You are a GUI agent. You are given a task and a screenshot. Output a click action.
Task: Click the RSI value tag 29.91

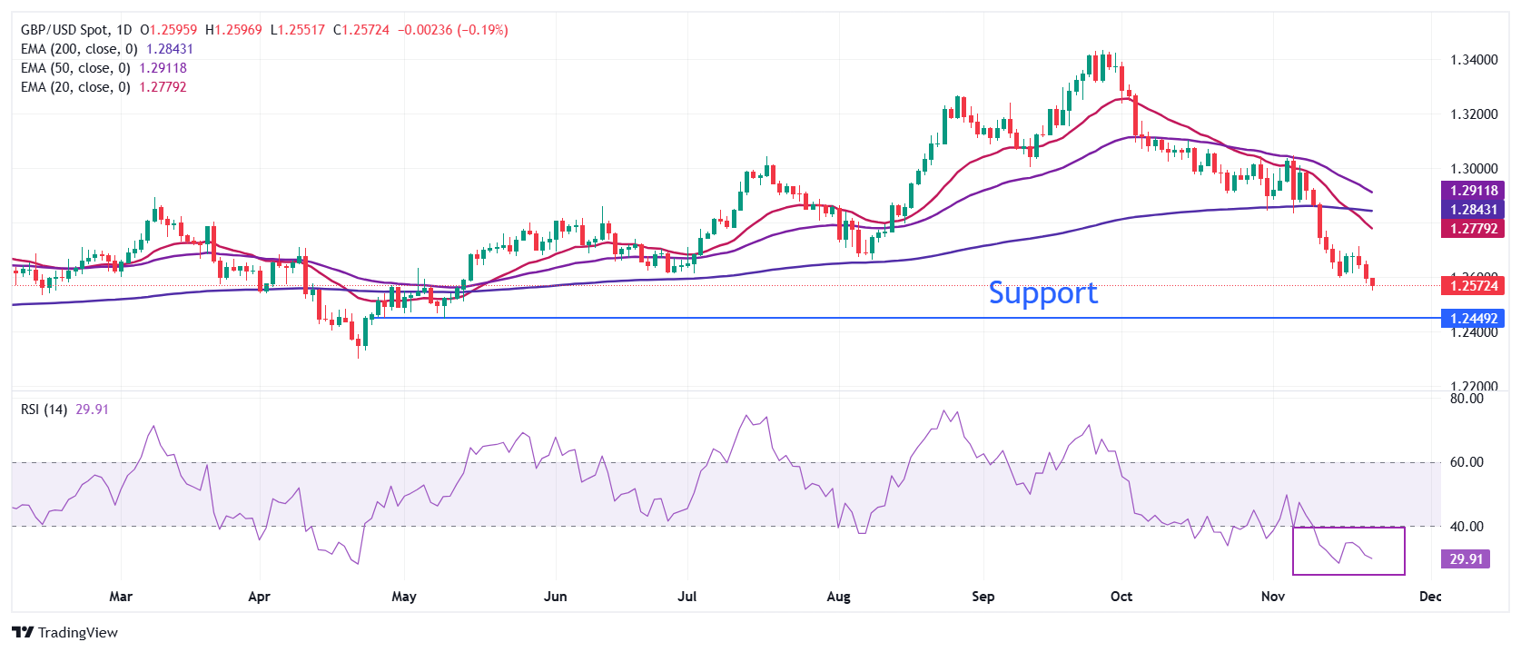click(x=1466, y=559)
